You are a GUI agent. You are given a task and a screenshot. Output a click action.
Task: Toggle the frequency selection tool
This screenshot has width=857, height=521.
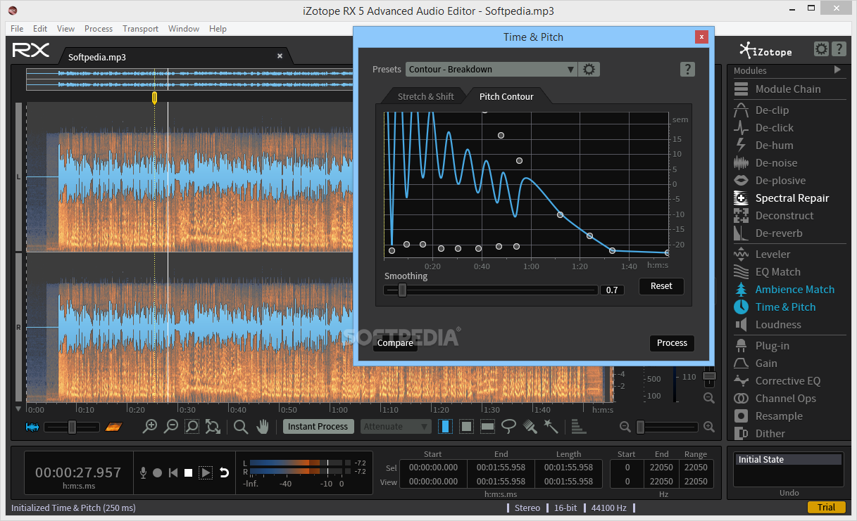tap(487, 426)
